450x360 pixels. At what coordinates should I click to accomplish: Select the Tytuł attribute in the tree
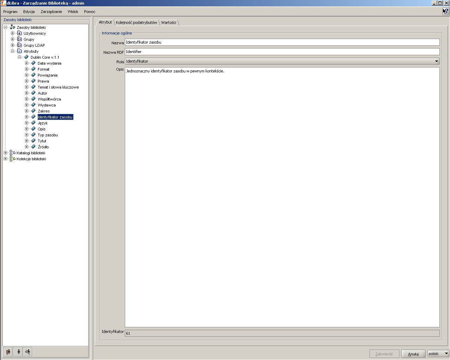pos(42,141)
